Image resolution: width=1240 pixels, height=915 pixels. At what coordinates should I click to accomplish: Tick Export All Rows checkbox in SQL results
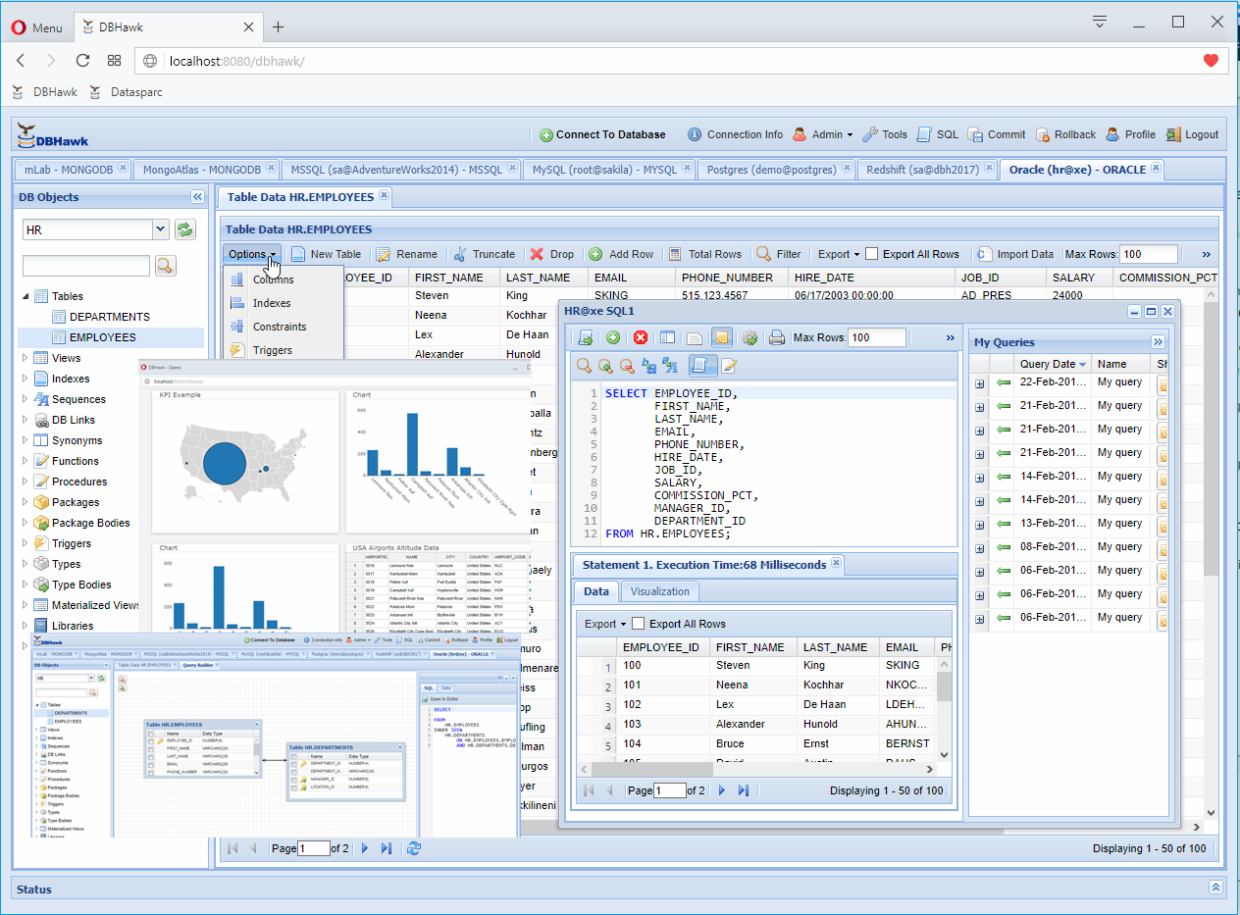639,624
